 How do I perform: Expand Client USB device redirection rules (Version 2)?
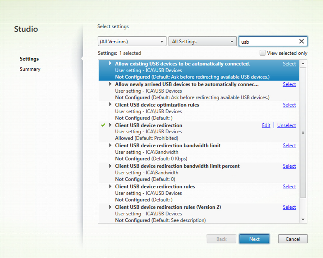110,207
